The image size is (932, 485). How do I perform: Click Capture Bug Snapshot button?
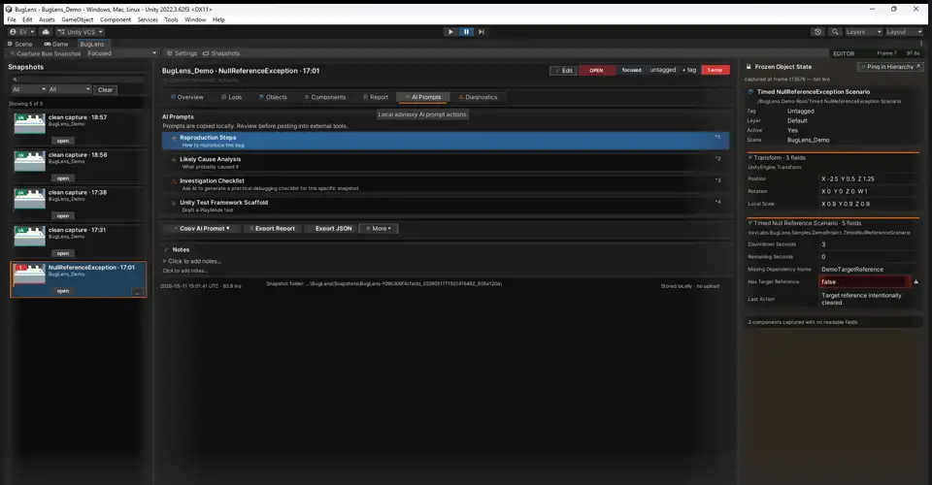click(46, 53)
